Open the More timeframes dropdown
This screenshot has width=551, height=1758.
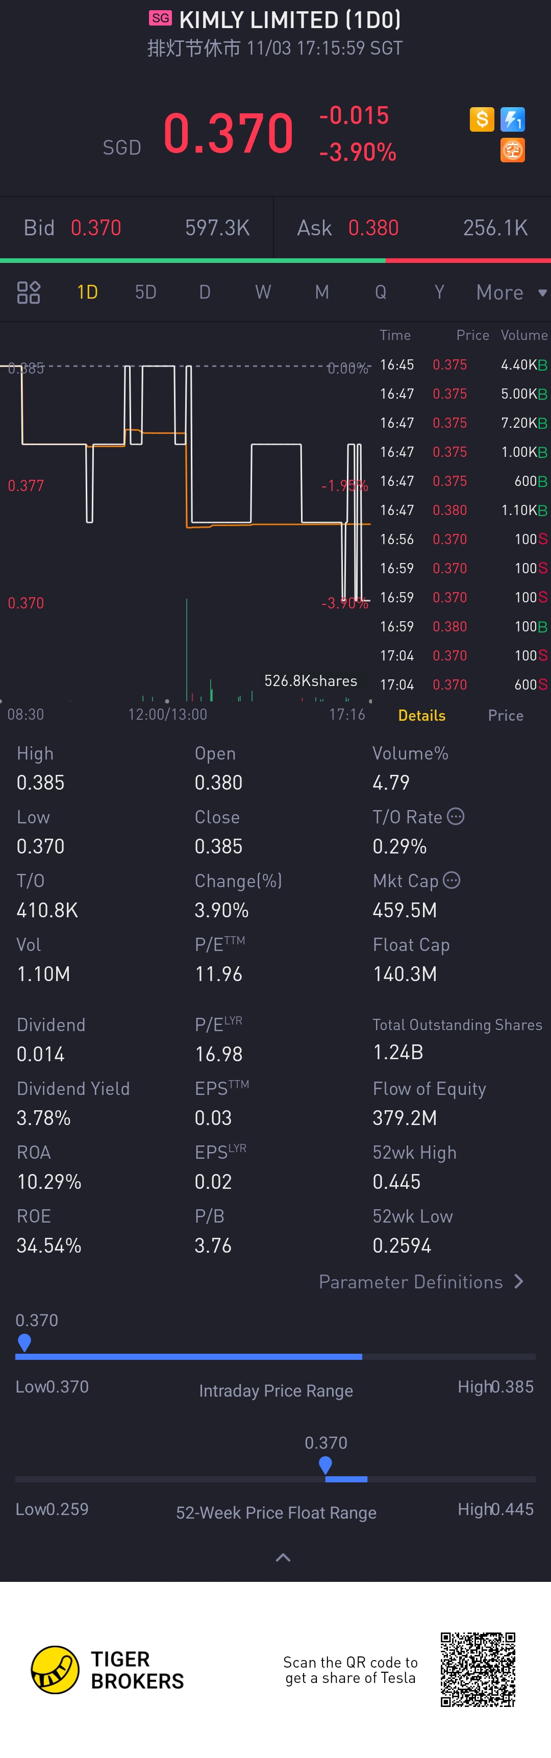(x=511, y=293)
